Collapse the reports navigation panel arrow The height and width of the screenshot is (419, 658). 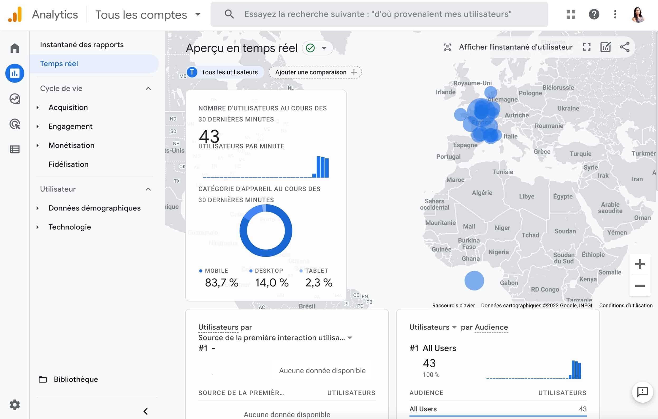coord(146,411)
